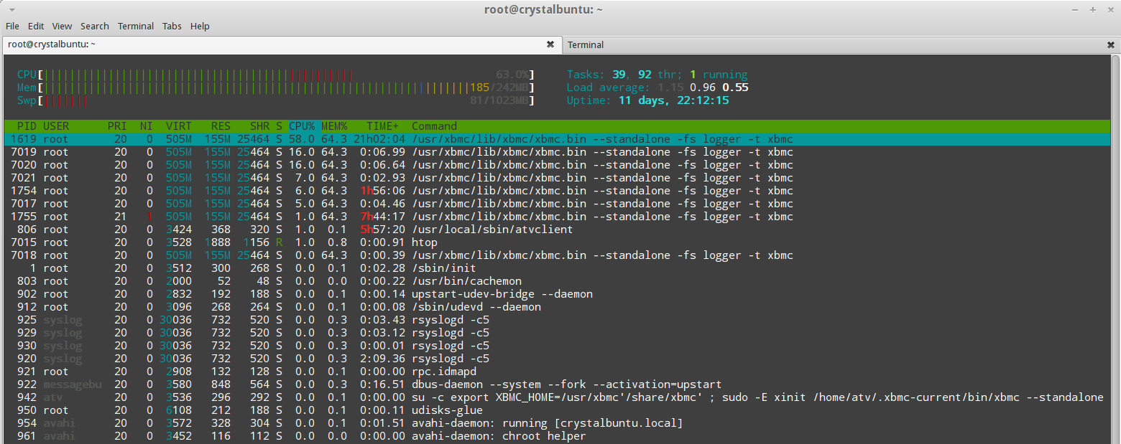This screenshot has width=1121, height=444.
Task: Sort by MEM% column header
Action: point(334,126)
